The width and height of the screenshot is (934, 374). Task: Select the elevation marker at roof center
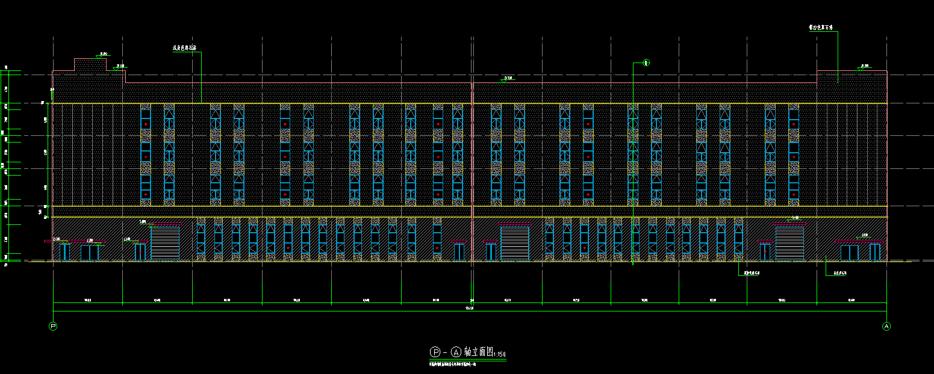coord(508,78)
